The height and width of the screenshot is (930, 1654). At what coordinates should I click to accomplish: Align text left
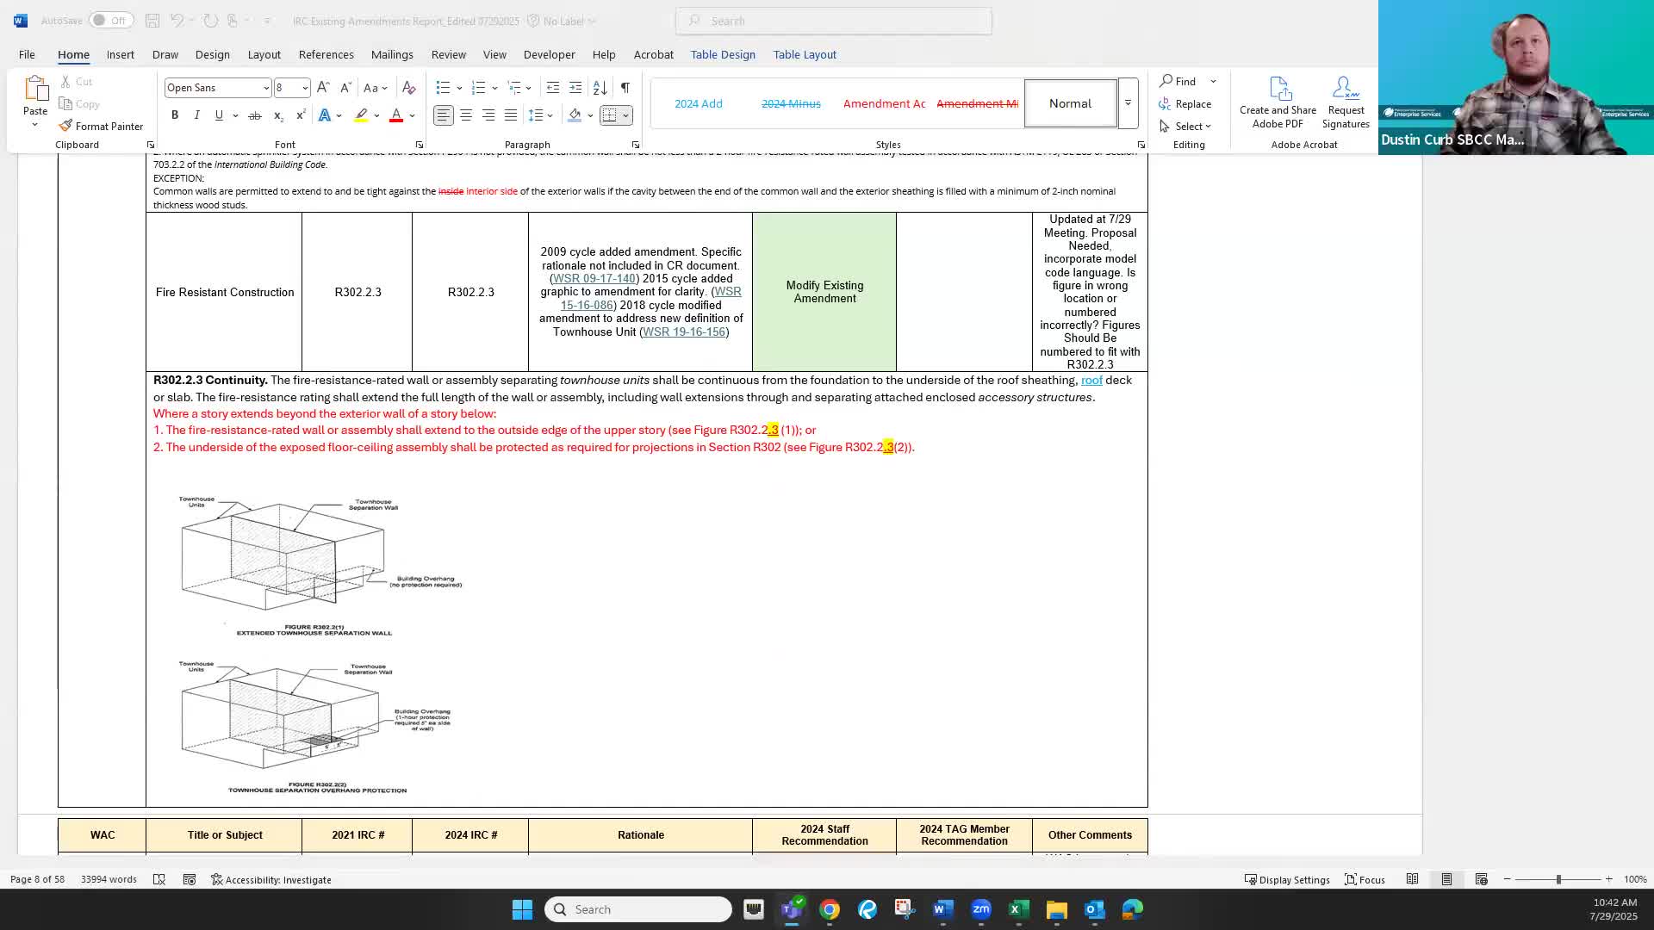443,115
